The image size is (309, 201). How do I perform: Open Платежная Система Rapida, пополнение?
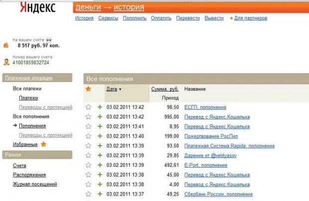(229, 146)
